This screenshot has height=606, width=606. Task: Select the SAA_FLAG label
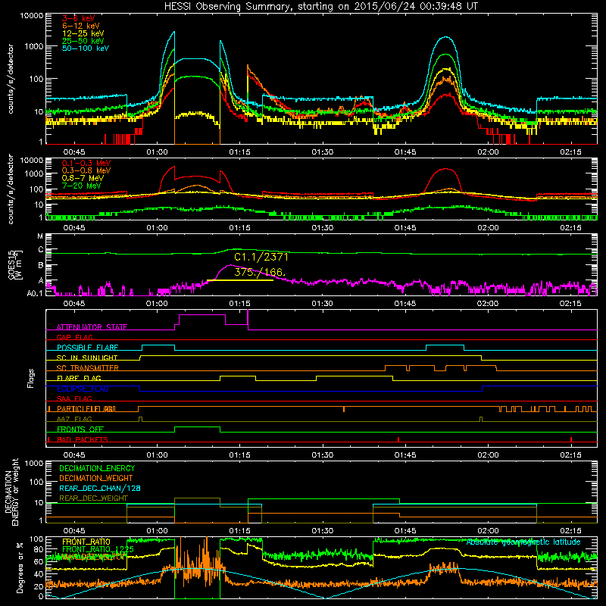[74, 398]
